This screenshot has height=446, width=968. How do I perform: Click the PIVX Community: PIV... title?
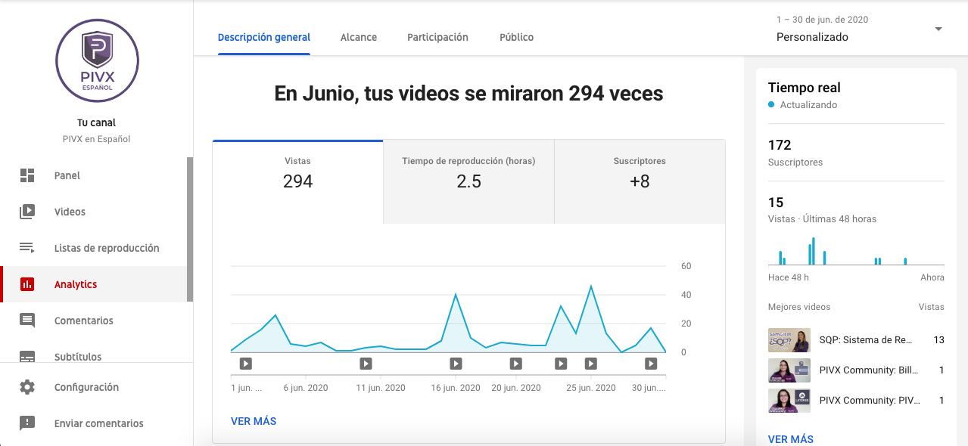(869, 401)
